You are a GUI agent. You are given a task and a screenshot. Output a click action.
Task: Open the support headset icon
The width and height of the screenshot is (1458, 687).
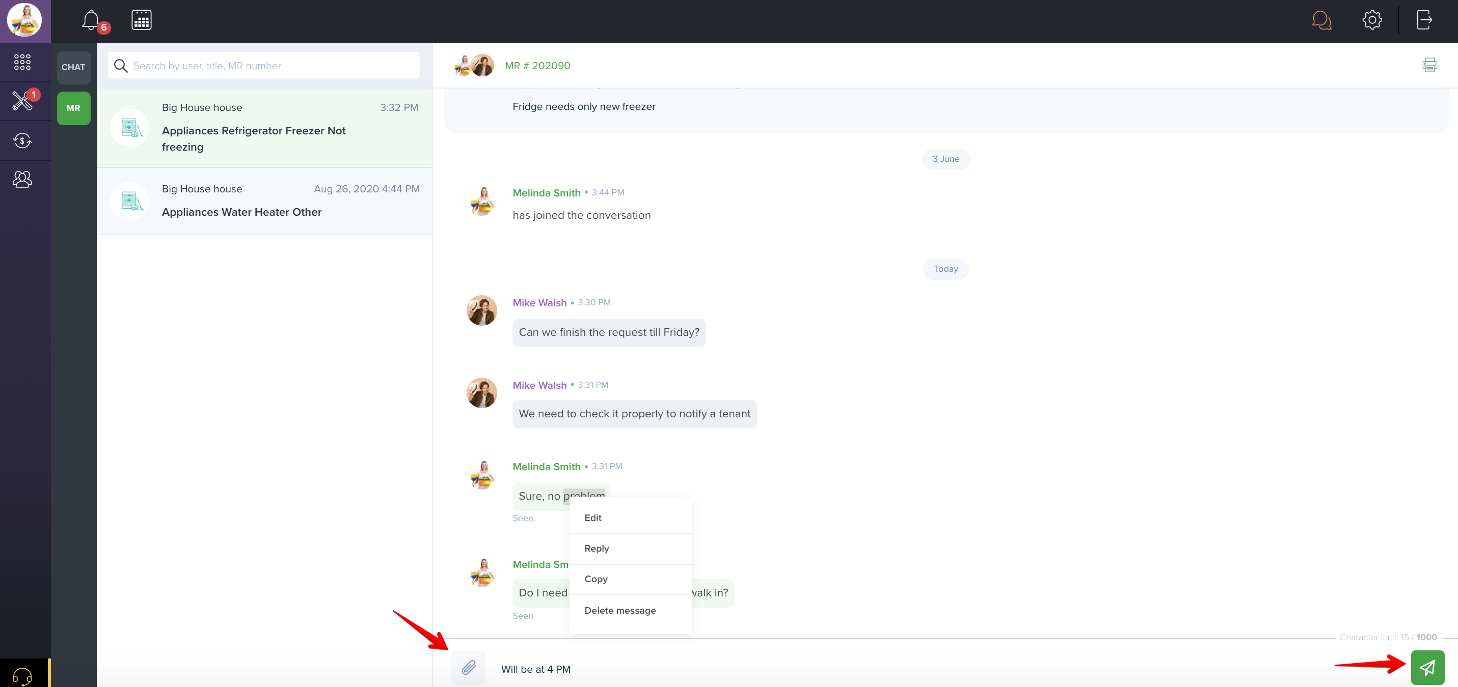point(22,676)
